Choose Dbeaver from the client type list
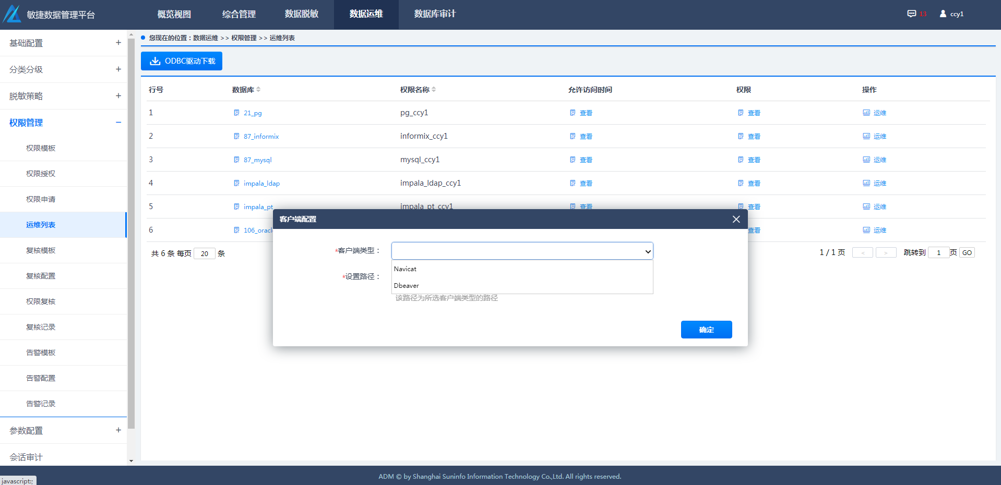This screenshot has height=485, width=1001. tap(407, 286)
